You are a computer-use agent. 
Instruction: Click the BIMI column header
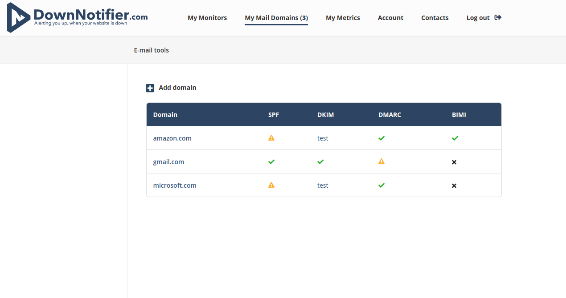coord(459,115)
